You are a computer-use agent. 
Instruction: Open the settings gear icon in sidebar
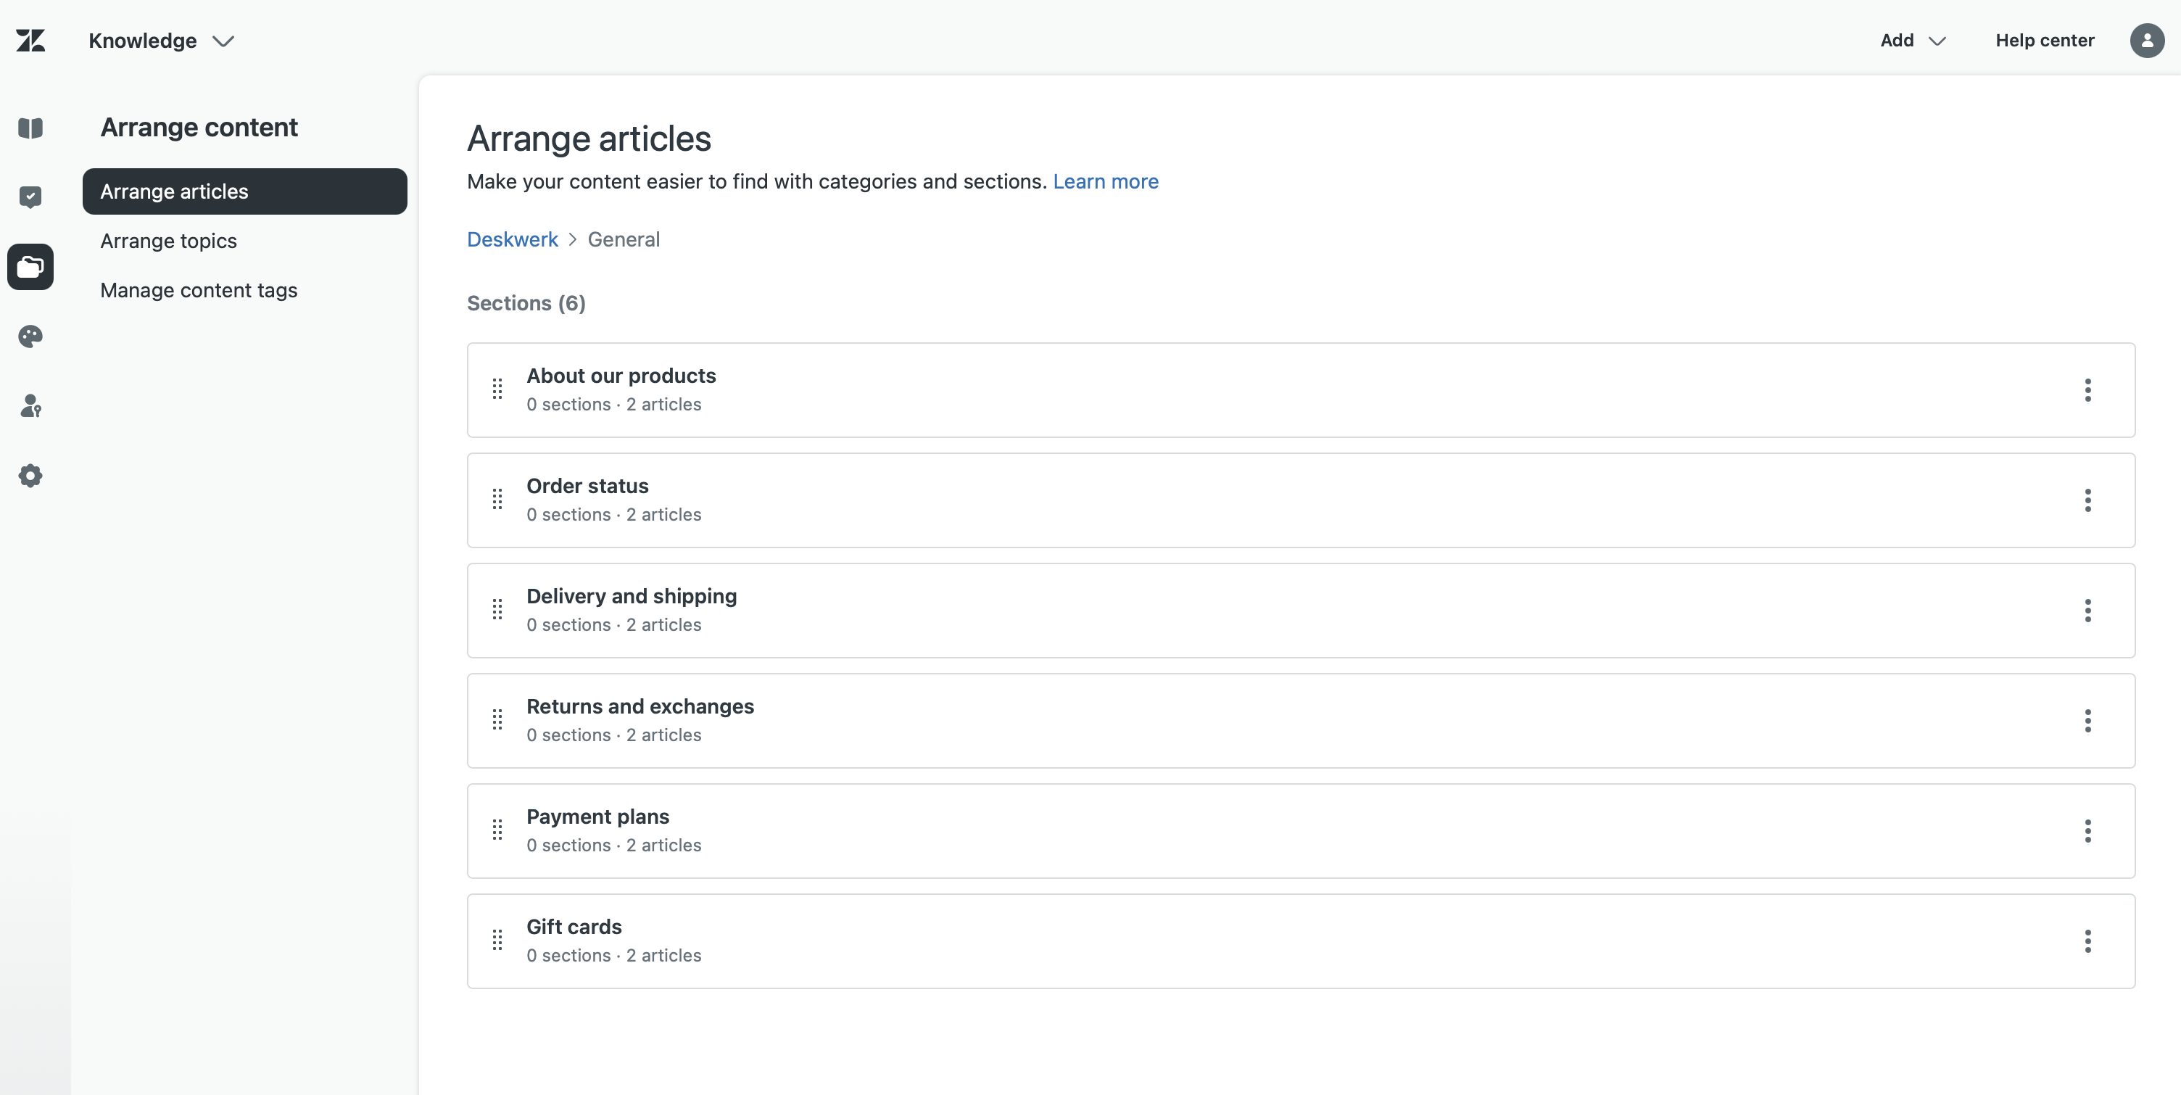pos(30,475)
